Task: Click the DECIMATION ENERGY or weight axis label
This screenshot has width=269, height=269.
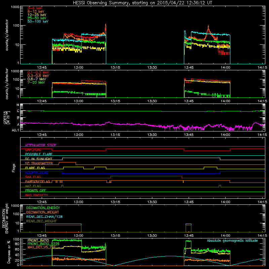Action: [x=5, y=218]
